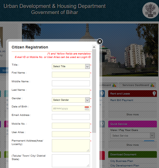
Task: Click into the Mobile No. field
Action: pyautogui.click(x=71, y=126)
